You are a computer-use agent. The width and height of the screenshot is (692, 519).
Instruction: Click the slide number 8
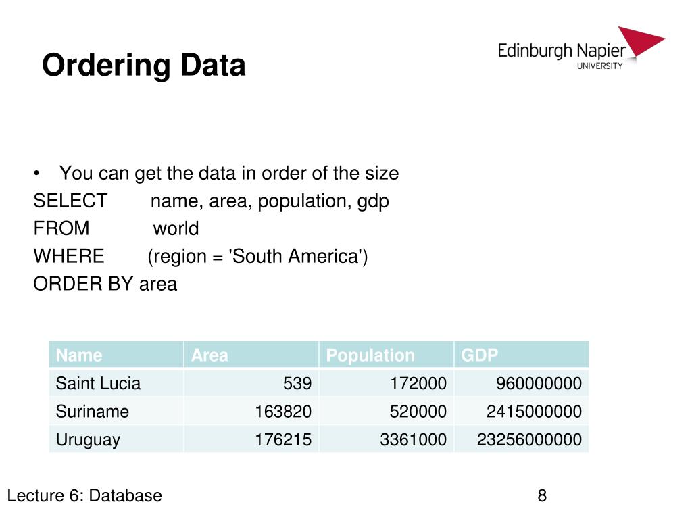543,495
